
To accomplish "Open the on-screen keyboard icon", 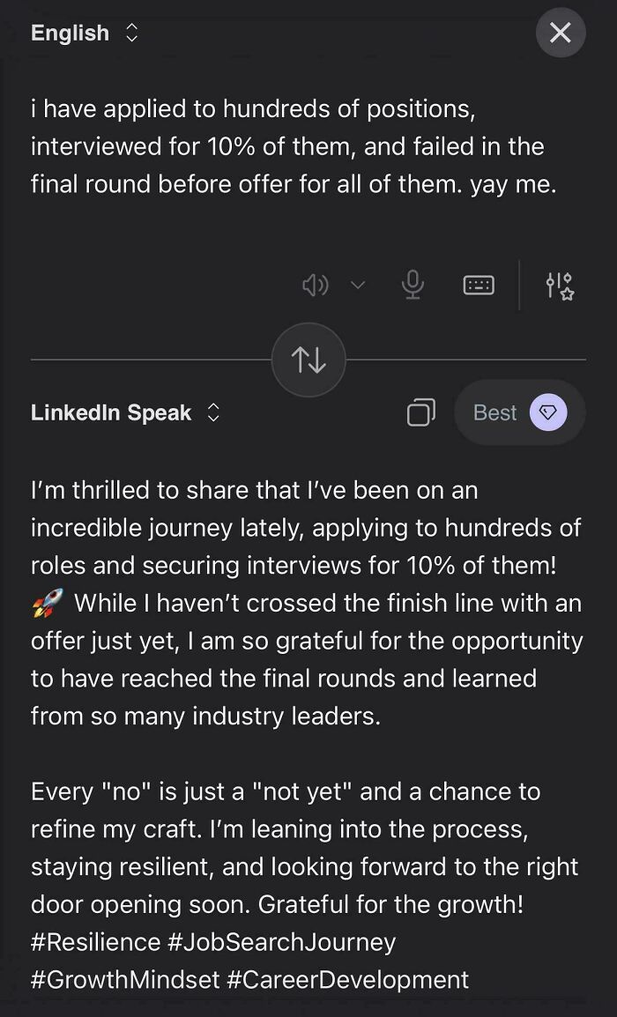I will (x=479, y=285).
